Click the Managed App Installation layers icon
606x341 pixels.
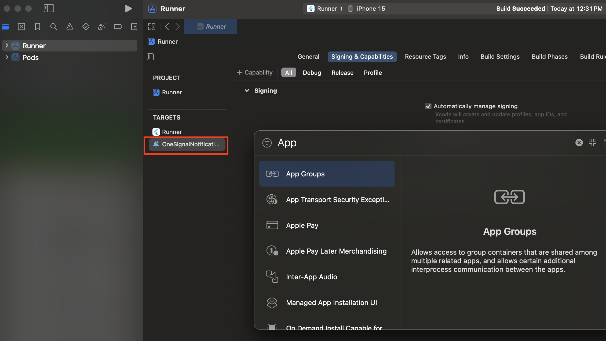tap(272, 302)
